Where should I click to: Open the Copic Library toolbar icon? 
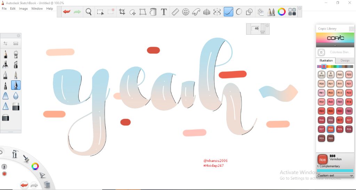[x=292, y=12]
